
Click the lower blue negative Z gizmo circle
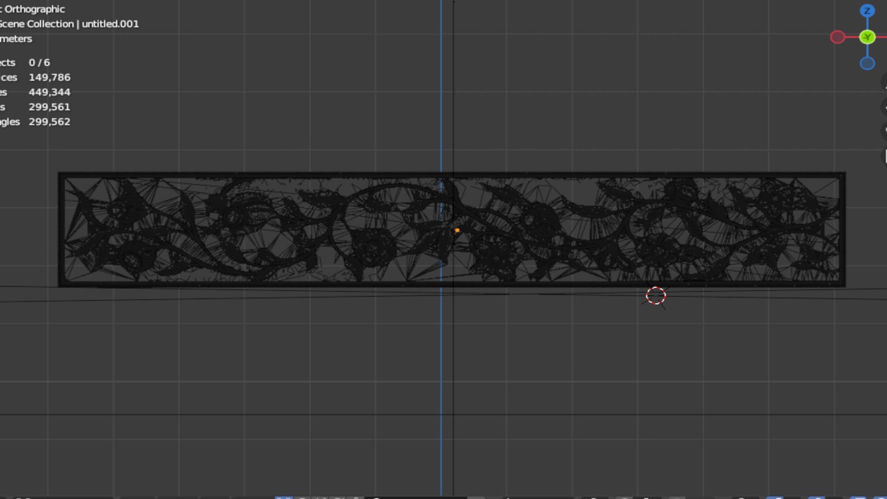tap(867, 63)
